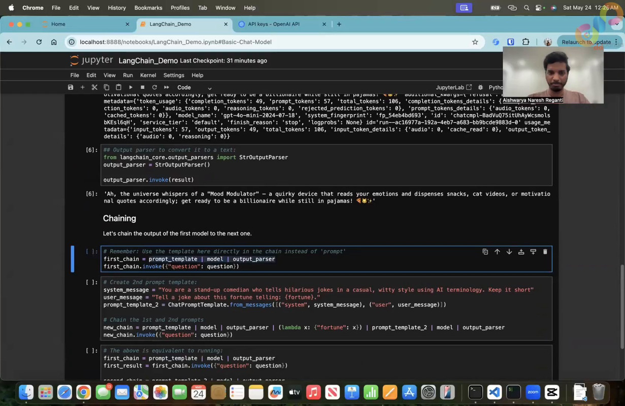The width and height of the screenshot is (625, 406).
Task: Open the Apple menu
Action: 11,8
